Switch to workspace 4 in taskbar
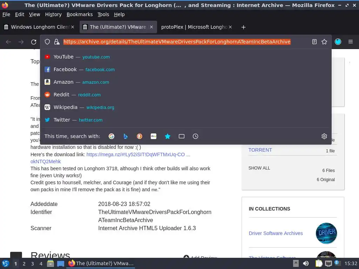Viewport: 359px width, 269px height. (41, 264)
